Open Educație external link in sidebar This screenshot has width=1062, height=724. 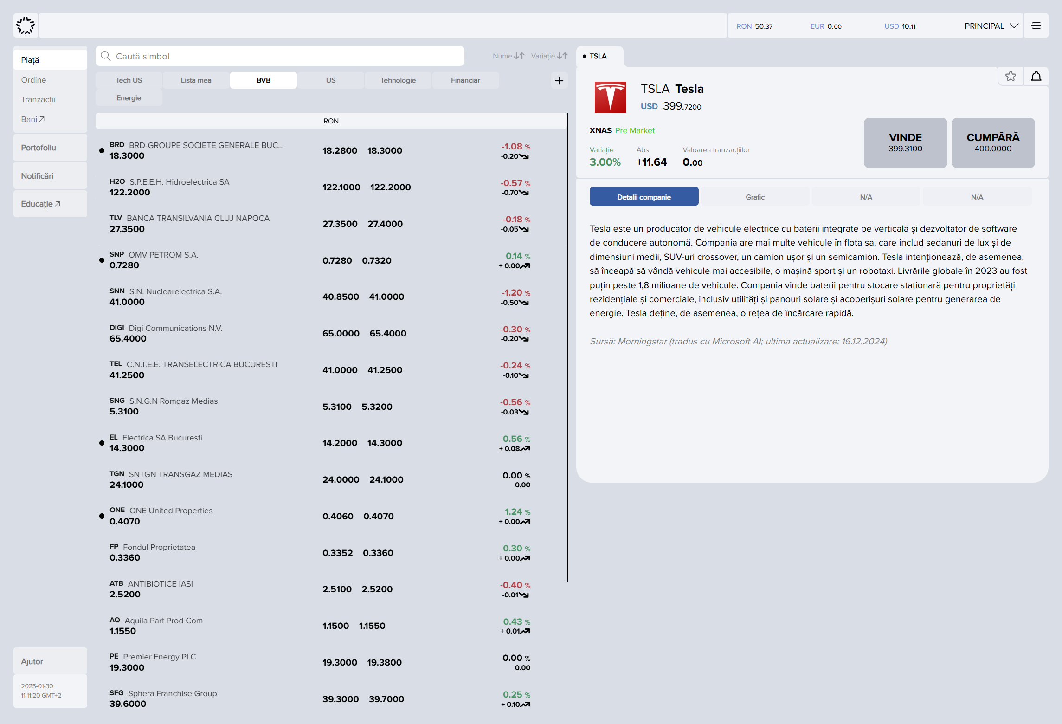41,204
